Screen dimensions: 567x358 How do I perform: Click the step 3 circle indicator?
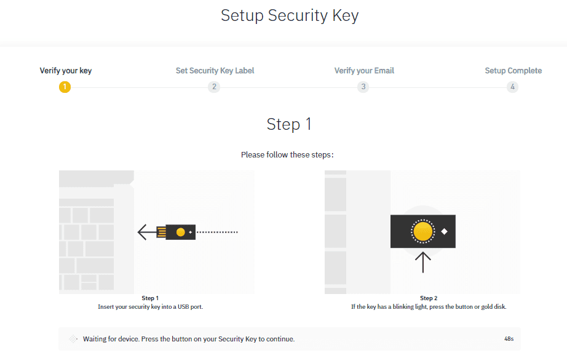coord(363,87)
